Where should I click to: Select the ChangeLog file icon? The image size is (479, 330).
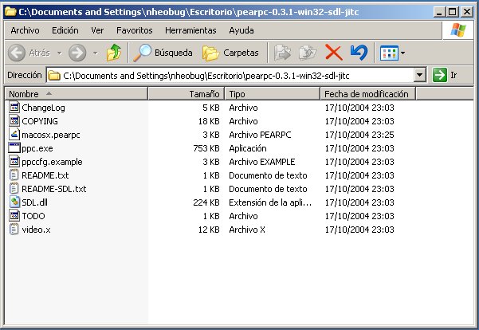click(x=14, y=108)
